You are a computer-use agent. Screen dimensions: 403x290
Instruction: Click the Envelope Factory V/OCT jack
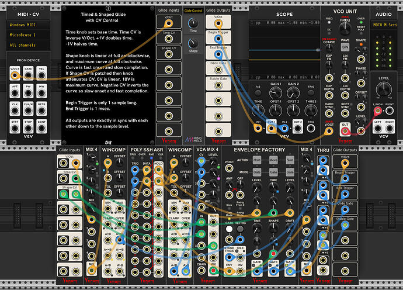pos(229,168)
